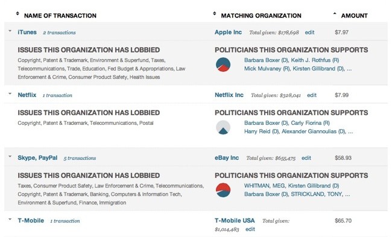Click eBay Inc party breakdown pie chart
The height and width of the screenshot is (237, 392).
223,190
